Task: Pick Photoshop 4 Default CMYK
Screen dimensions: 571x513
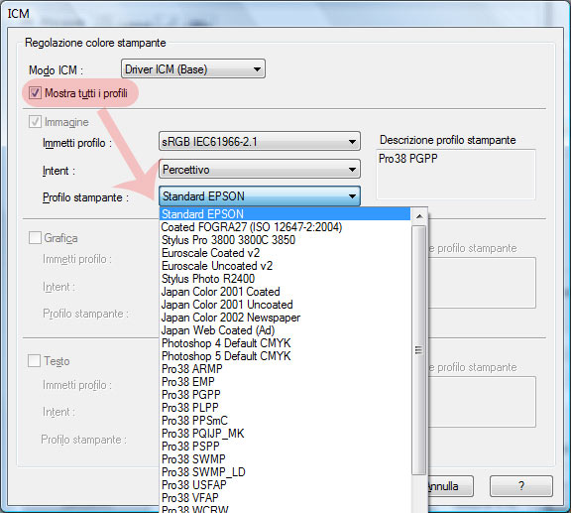Action: tap(285, 343)
